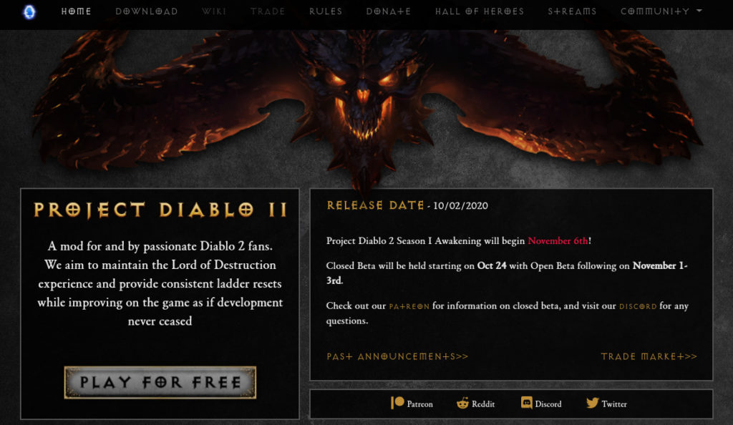Click the blue flame site logo
The width and height of the screenshot is (733, 425).
(29, 11)
